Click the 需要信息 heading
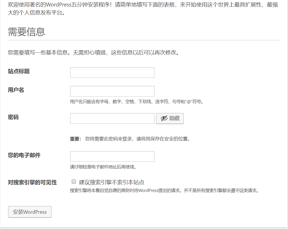 pos(26,32)
